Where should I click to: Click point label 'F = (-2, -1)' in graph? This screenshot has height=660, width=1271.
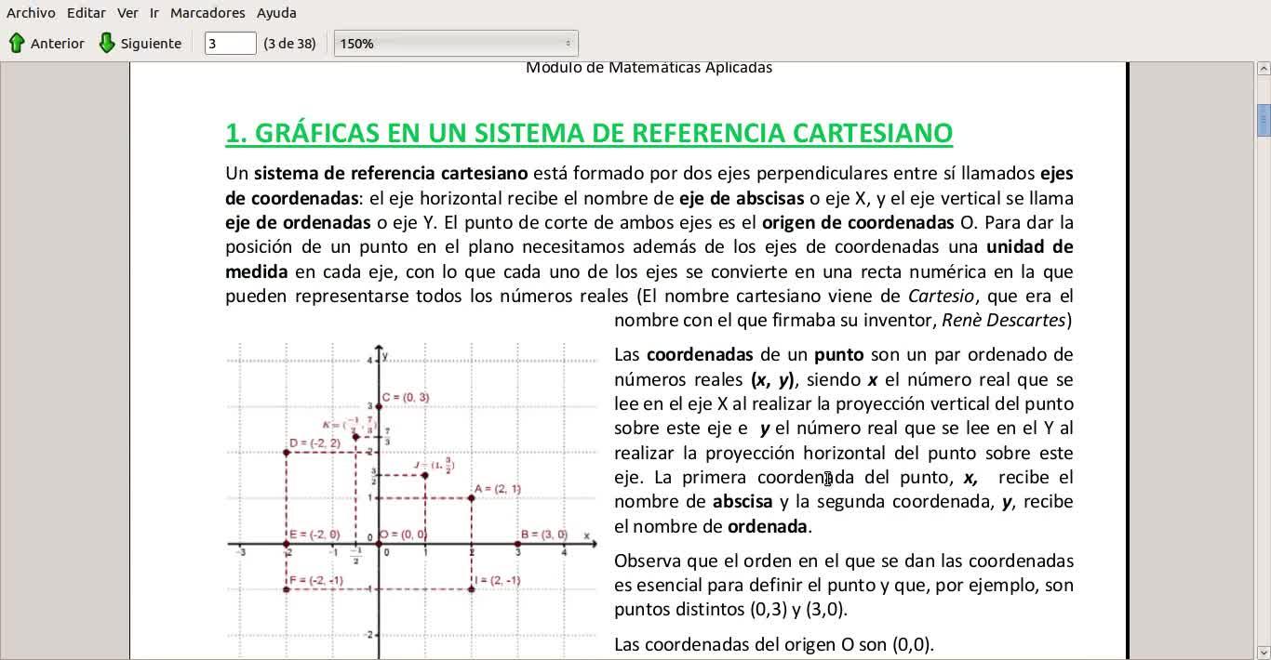point(316,580)
